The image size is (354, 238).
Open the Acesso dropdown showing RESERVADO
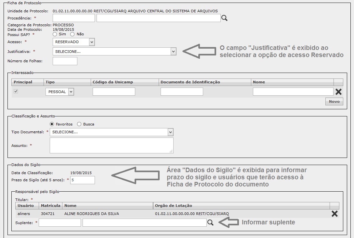(73, 42)
